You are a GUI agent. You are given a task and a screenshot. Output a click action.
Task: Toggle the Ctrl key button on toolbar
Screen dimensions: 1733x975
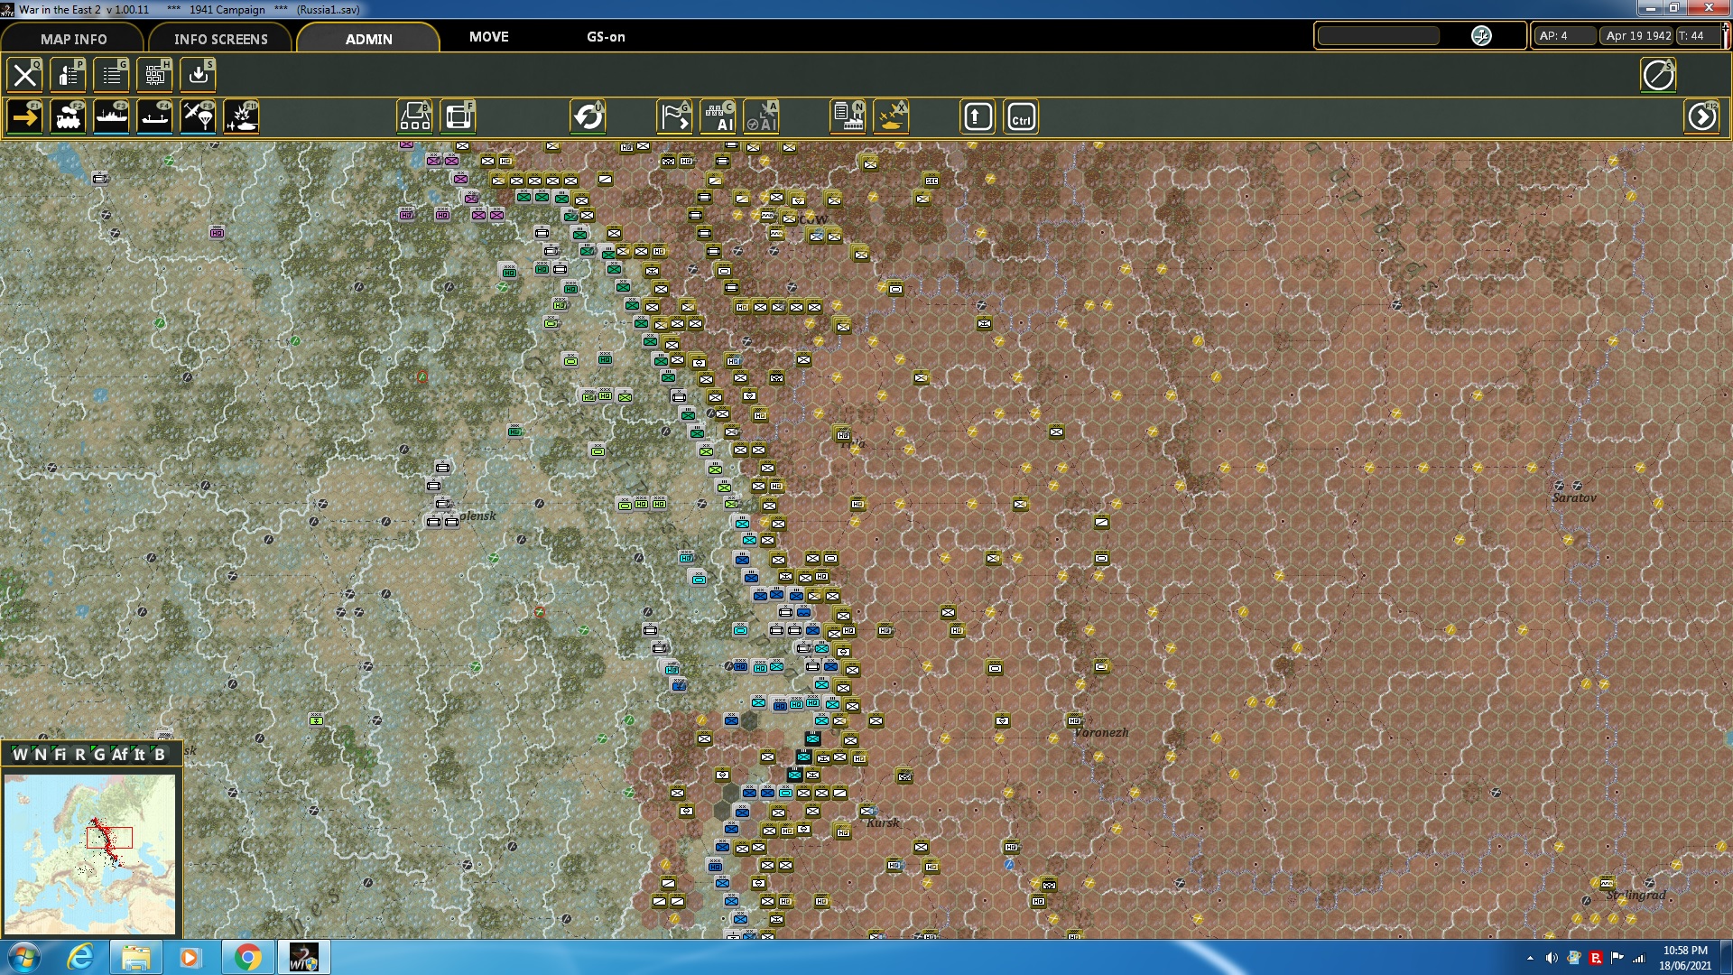coord(1021,116)
